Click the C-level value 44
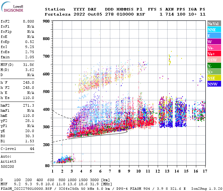 pyautogui.click(x=32, y=149)
